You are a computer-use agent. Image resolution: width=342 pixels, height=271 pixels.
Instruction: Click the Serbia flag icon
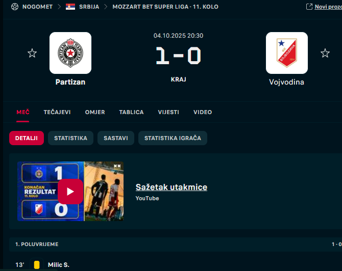click(x=70, y=7)
